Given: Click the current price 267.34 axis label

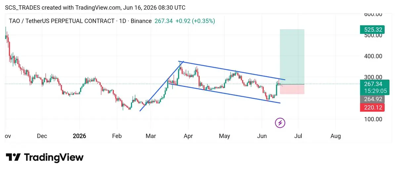Looking at the screenshot, I should point(373,84).
